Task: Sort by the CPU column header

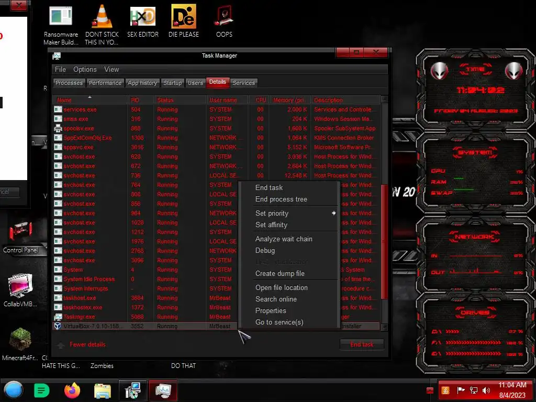Action: (259, 100)
